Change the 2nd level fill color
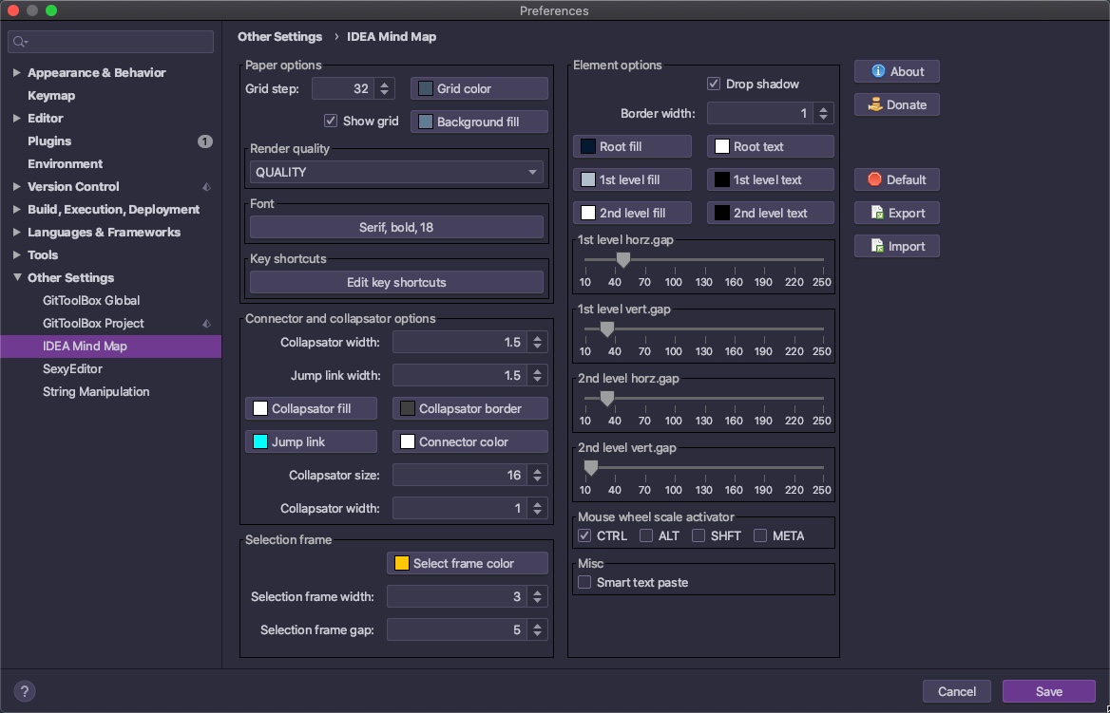The height and width of the screenshot is (713, 1110). tap(632, 213)
